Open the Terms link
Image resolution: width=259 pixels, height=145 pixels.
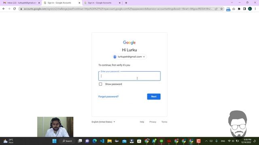point(164,122)
